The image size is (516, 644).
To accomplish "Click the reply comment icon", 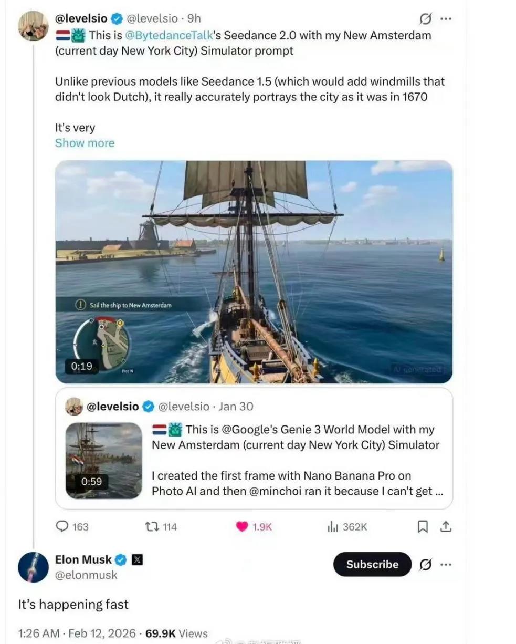I will [62, 526].
